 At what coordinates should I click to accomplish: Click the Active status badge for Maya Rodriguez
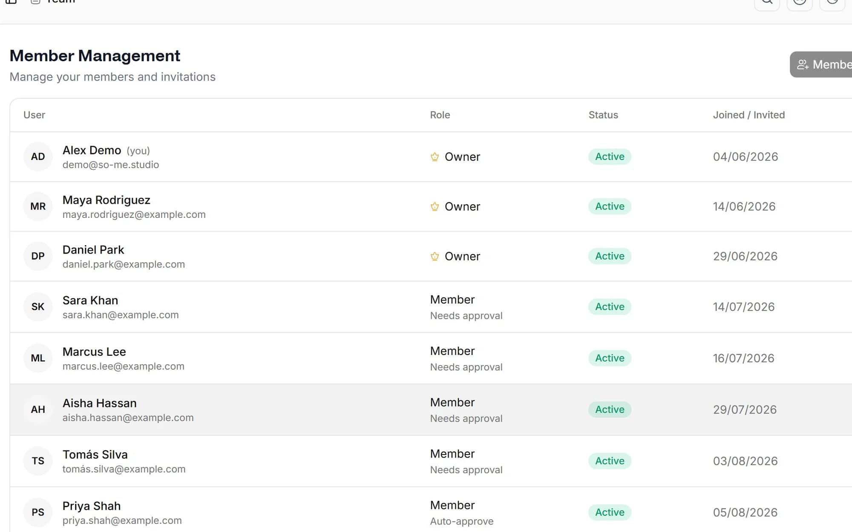[x=610, y=206]
